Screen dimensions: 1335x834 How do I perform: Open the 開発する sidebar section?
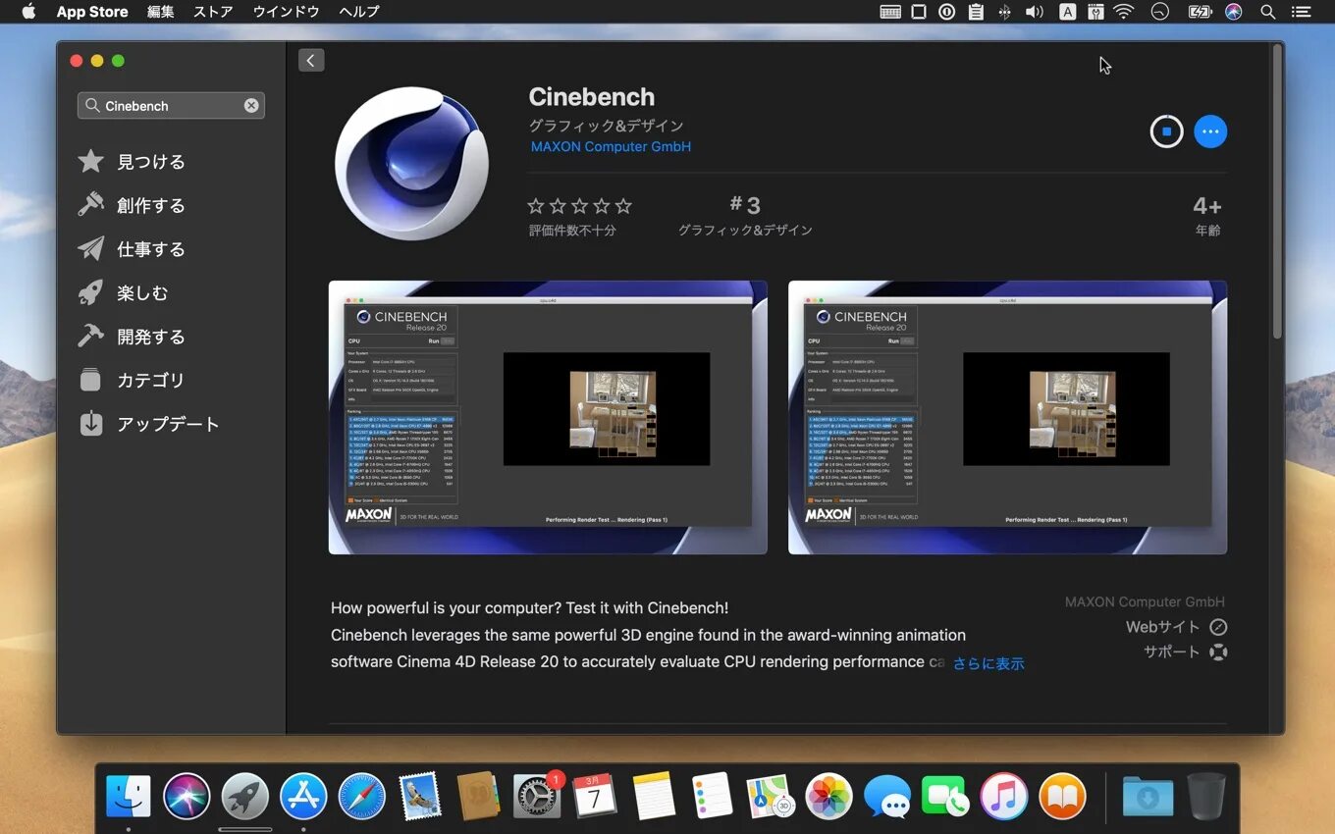point(133,337)
